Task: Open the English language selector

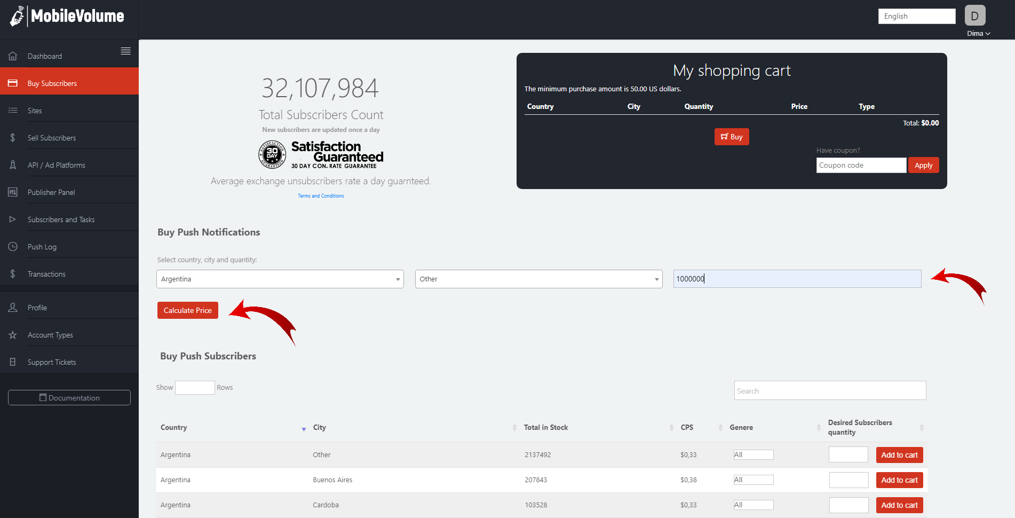Action: pyautogui.click(x=916, y=17)
